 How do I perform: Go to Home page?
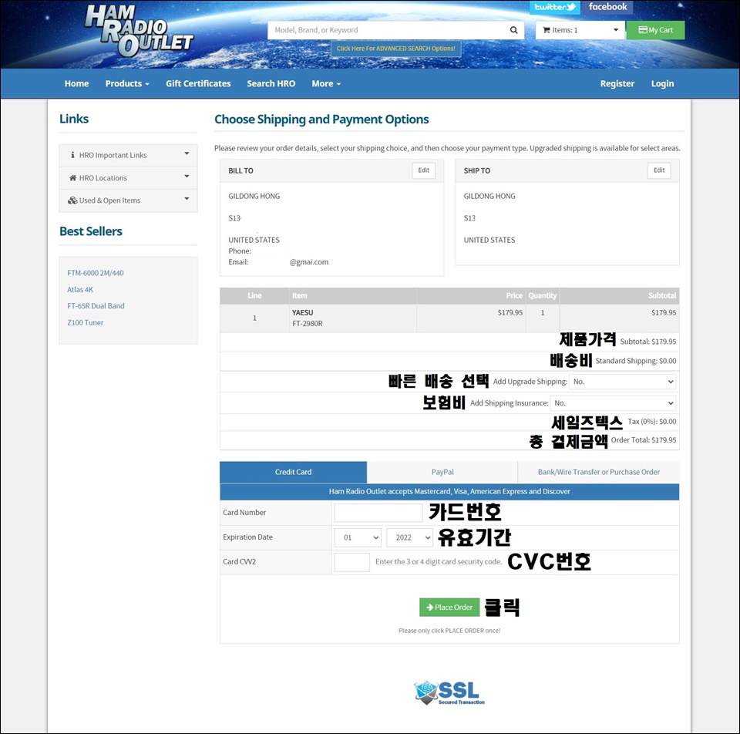click(76, 83)
